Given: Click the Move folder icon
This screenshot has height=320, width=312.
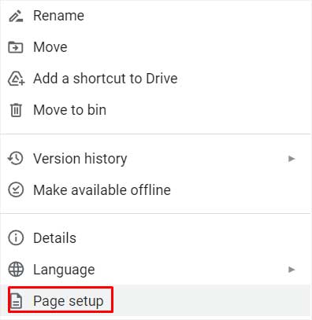Looking at the screenshot, I should pyautogui.click(x=16, y=47).
